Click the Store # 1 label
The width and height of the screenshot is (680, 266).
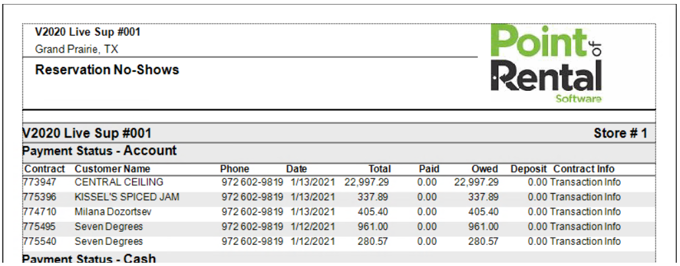pyautogui.click(x=620, y=134)
